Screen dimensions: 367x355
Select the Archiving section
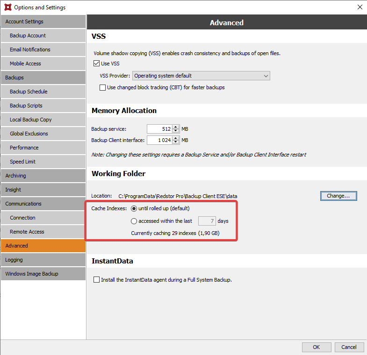click(x=43, y=176)
